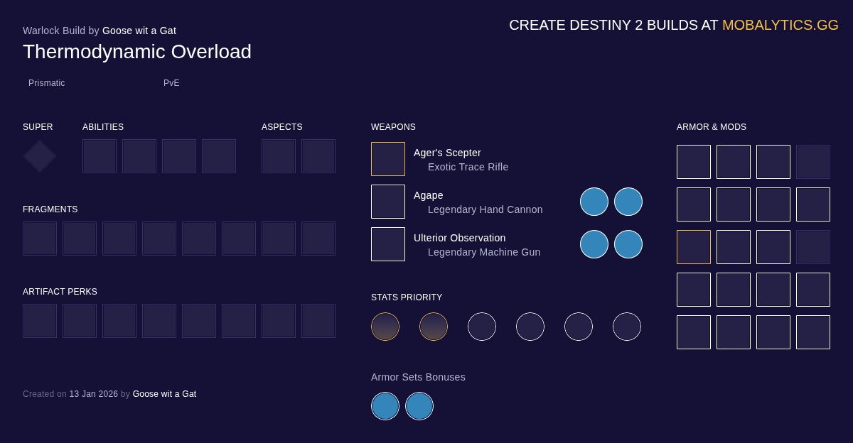Select the Prismatic subclass tag
This screenshot has width=853, height=443.
coord(47,83)
